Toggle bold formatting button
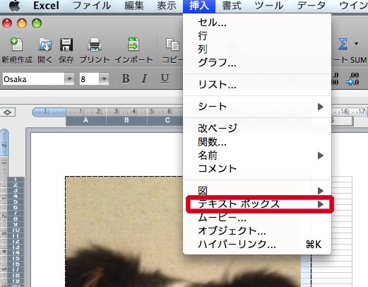The width and height of the screenshot is (368, 287). (126, 78)
